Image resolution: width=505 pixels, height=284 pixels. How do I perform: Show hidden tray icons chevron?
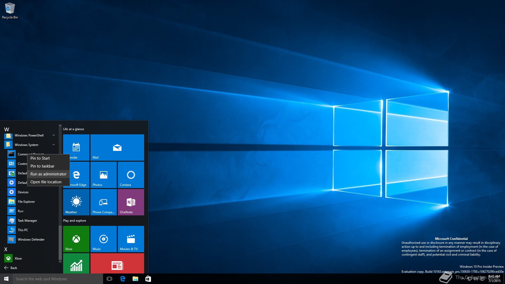pyautogui.click(x=463, y=279)
